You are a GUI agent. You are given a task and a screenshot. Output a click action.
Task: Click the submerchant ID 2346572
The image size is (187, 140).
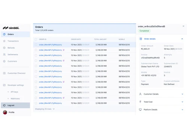coord(168,66)
